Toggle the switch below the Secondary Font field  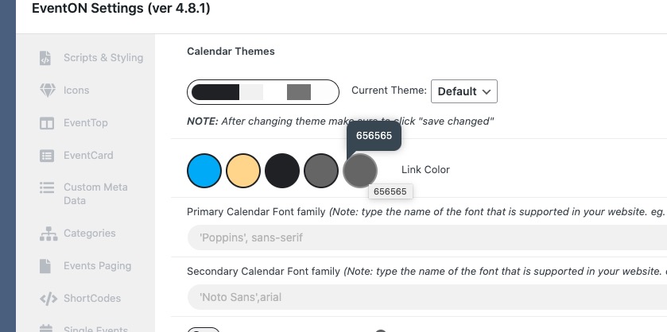[204, 330]
